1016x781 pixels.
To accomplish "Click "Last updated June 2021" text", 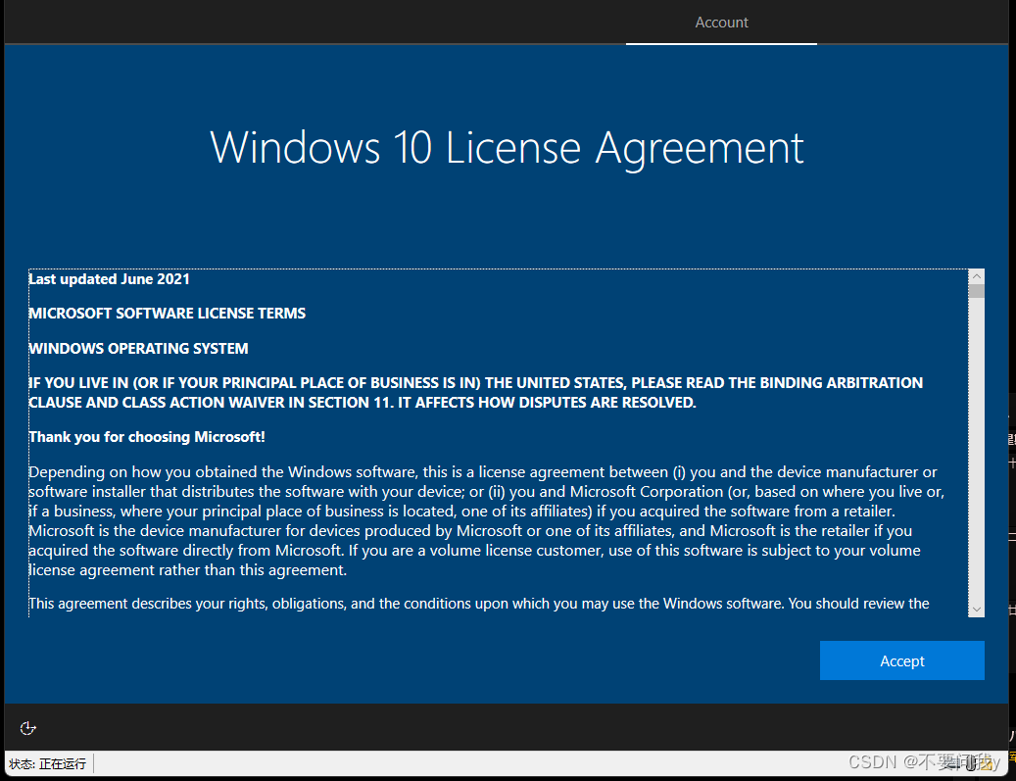I will (110, 279).
